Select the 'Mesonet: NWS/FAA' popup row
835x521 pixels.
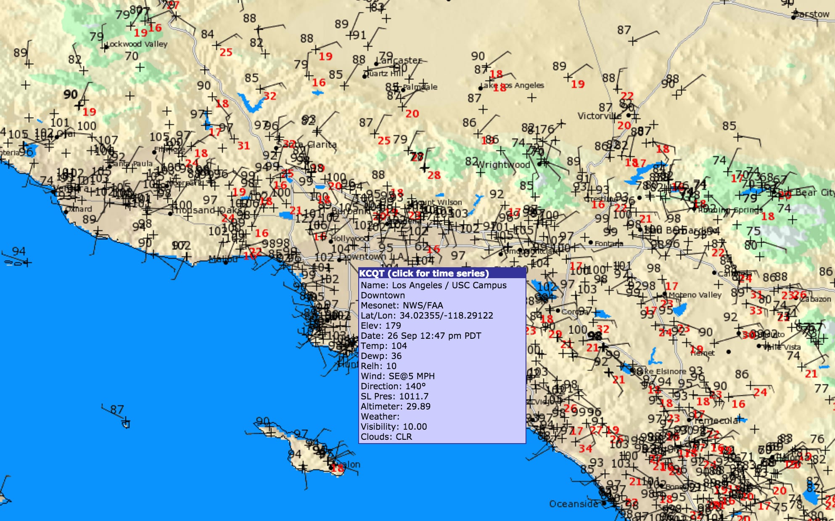coord(402,306)
